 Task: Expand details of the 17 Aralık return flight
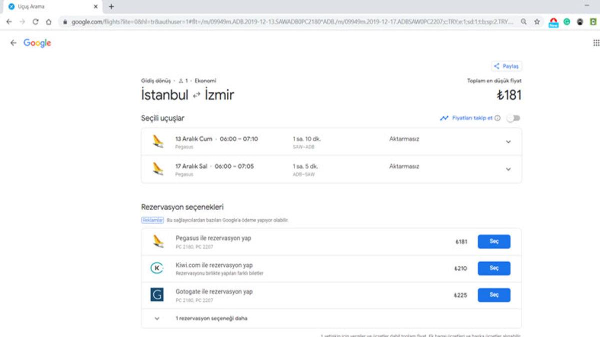(x=508, y=169)
